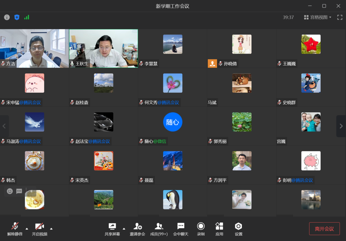Select 王秋生's video tile
The image size is (346, 241).
(x=103, y=48)
